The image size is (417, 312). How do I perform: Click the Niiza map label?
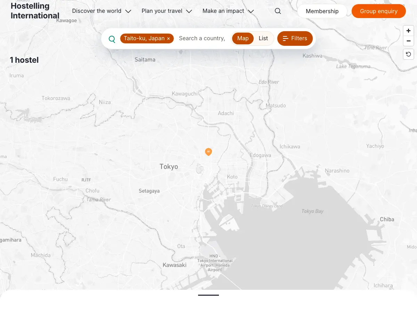click(x=105, y=102)
